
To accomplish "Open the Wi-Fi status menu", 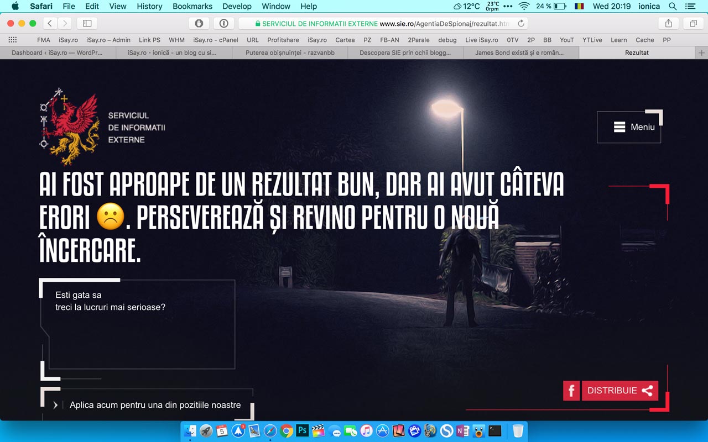I will click(523, 6).
